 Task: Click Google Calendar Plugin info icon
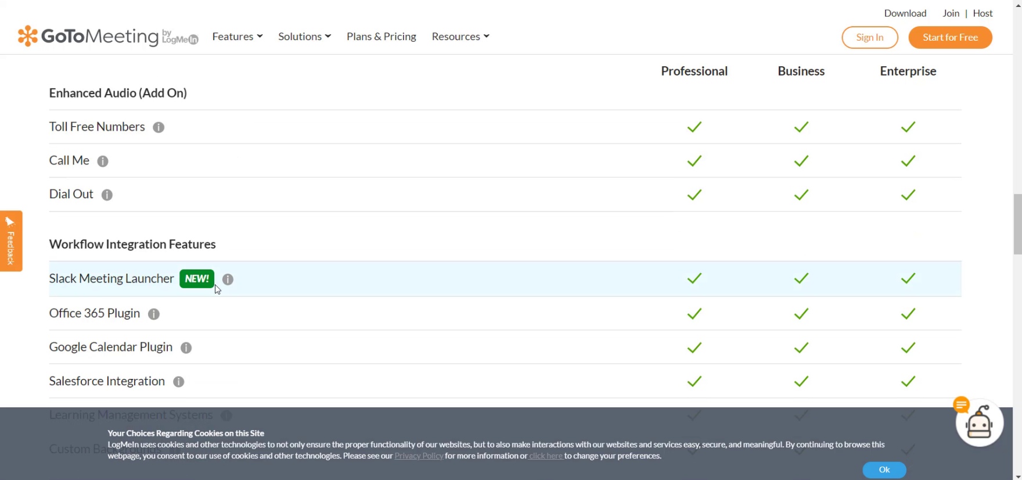click(x=186, y=348)
